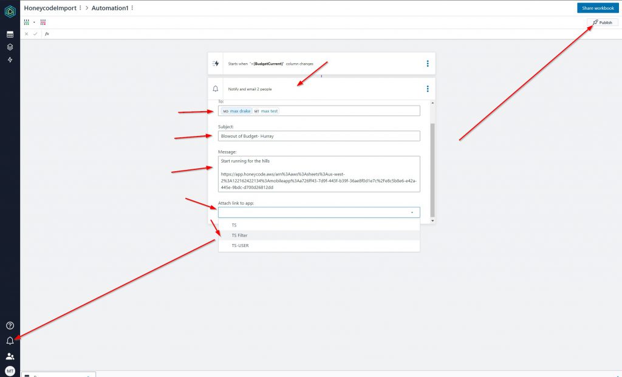The width and height of the screenshot is (622, 377).
Task: Click into the Subject text field
Action: pos(319,136)
